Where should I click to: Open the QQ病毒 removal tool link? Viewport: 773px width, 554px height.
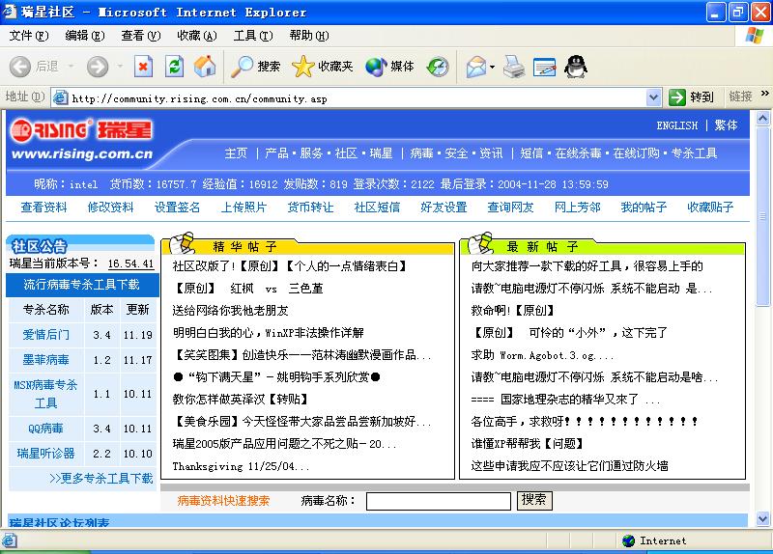point(45,429)
